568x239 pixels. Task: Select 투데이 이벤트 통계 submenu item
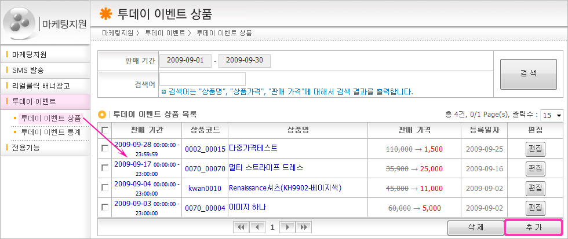point(50,132)
